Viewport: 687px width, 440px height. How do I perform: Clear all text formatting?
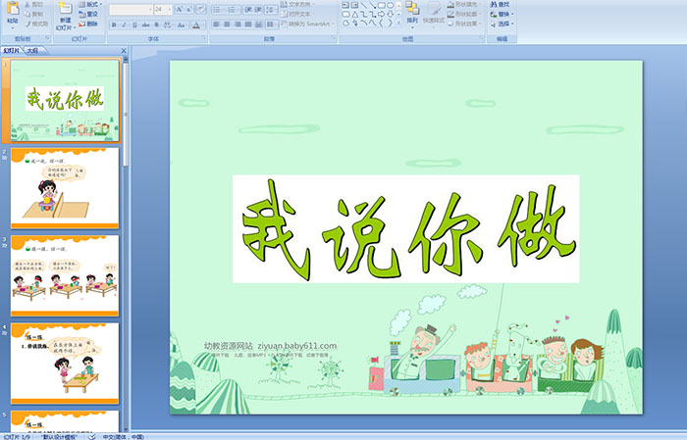click(x=201, y=9)
